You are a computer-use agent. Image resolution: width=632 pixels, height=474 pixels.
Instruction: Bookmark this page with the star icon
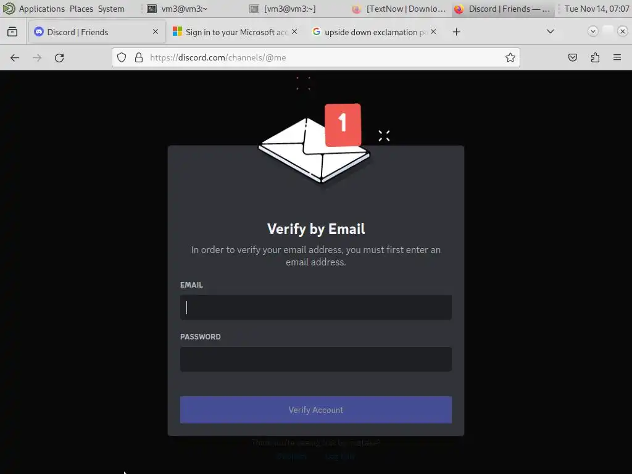[x=510, y=57]
